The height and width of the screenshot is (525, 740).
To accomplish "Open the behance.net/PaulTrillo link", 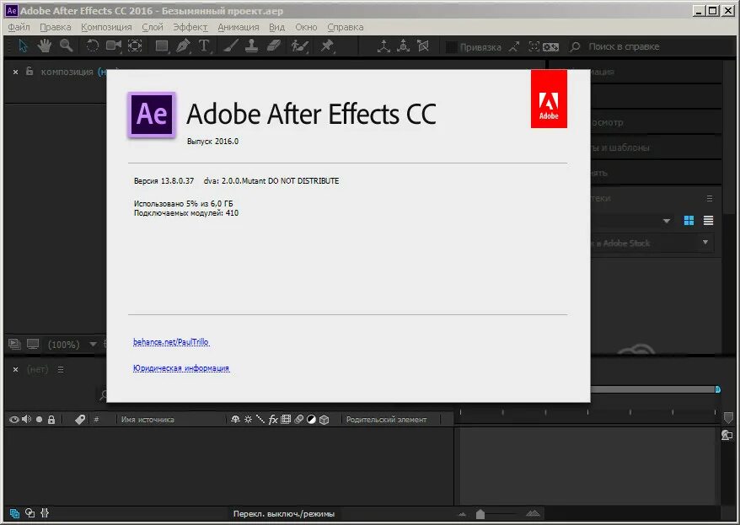I will coord(171,341).
